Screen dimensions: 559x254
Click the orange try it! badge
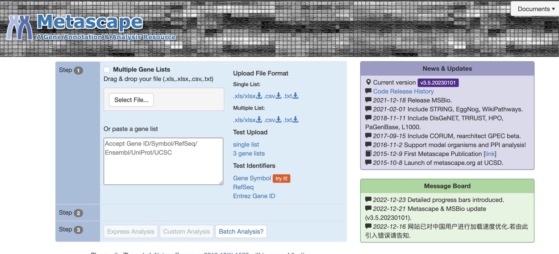(282, 179)
